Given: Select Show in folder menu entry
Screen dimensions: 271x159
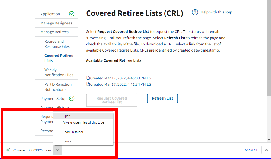Looking at the screenshot, I should (73, 132).
